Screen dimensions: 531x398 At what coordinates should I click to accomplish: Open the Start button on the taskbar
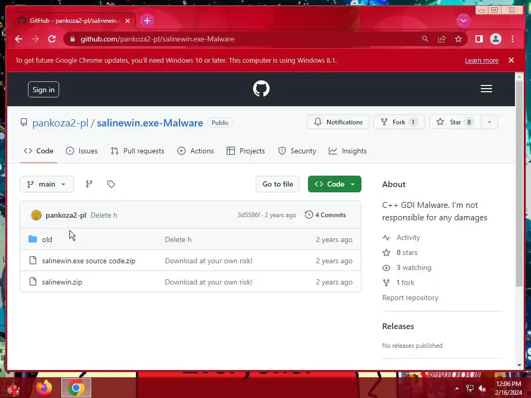13,389
